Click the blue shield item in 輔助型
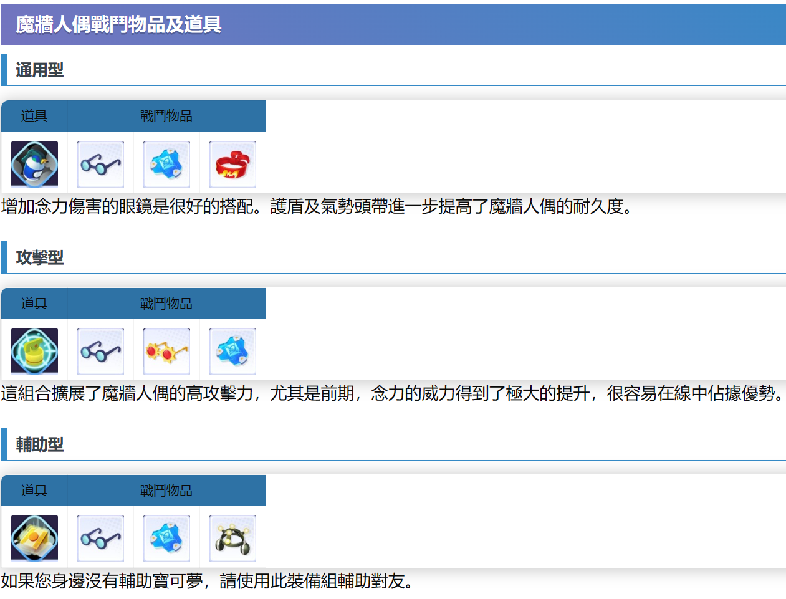Image resolution: width=786 pixels, height=599 pixels. 166,539
